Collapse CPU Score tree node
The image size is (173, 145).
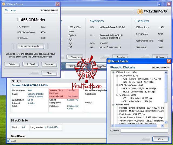117,95
